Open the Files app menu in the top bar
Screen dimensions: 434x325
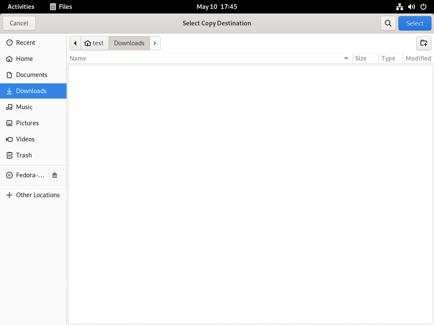pos(61,7)
